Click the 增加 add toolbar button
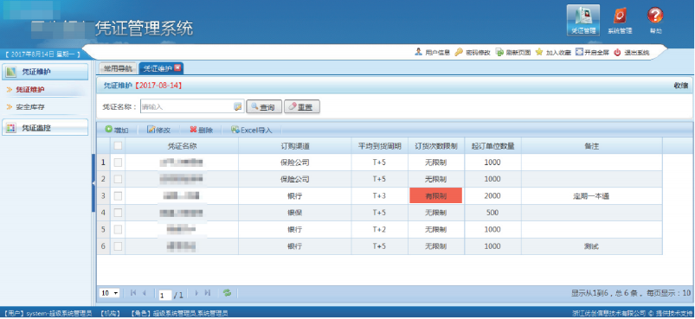Screen dimensions: 695x319 117,130
